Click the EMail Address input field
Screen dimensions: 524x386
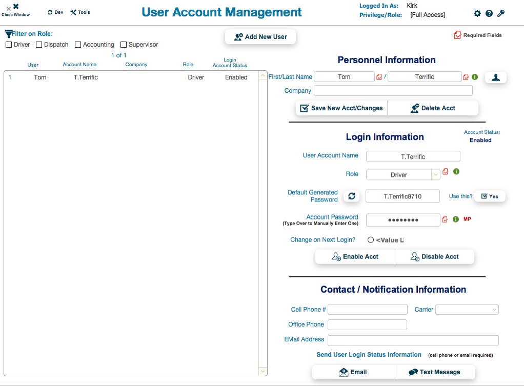(x=413, y=341)
